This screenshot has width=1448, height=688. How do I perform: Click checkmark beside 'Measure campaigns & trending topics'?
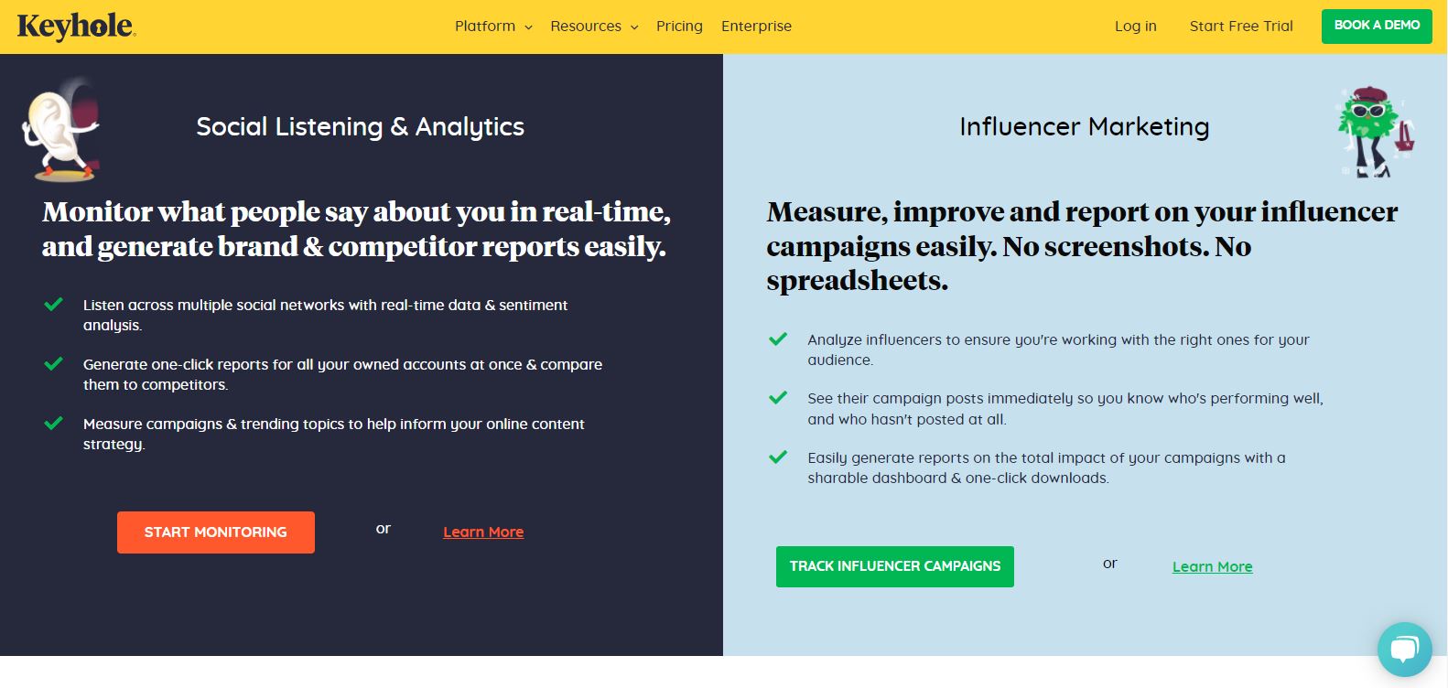coord(53,424)
